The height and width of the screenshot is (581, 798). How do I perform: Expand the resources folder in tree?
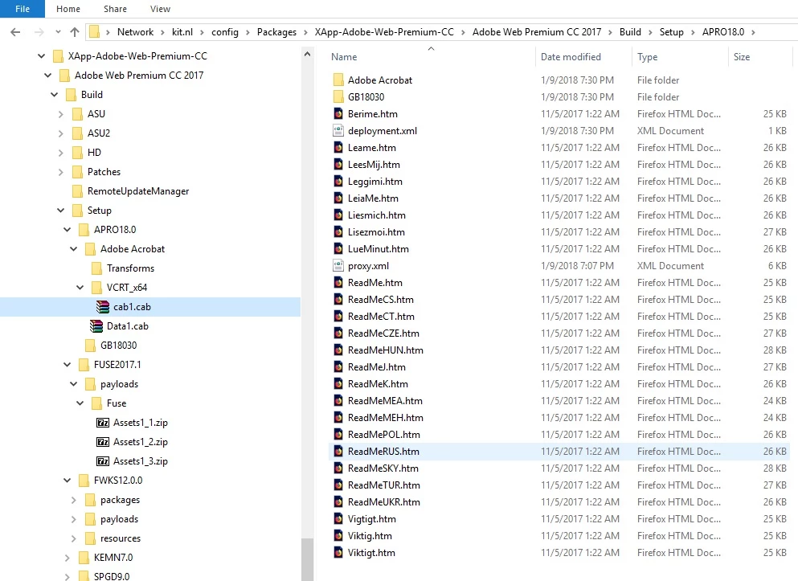click(73, 538)
